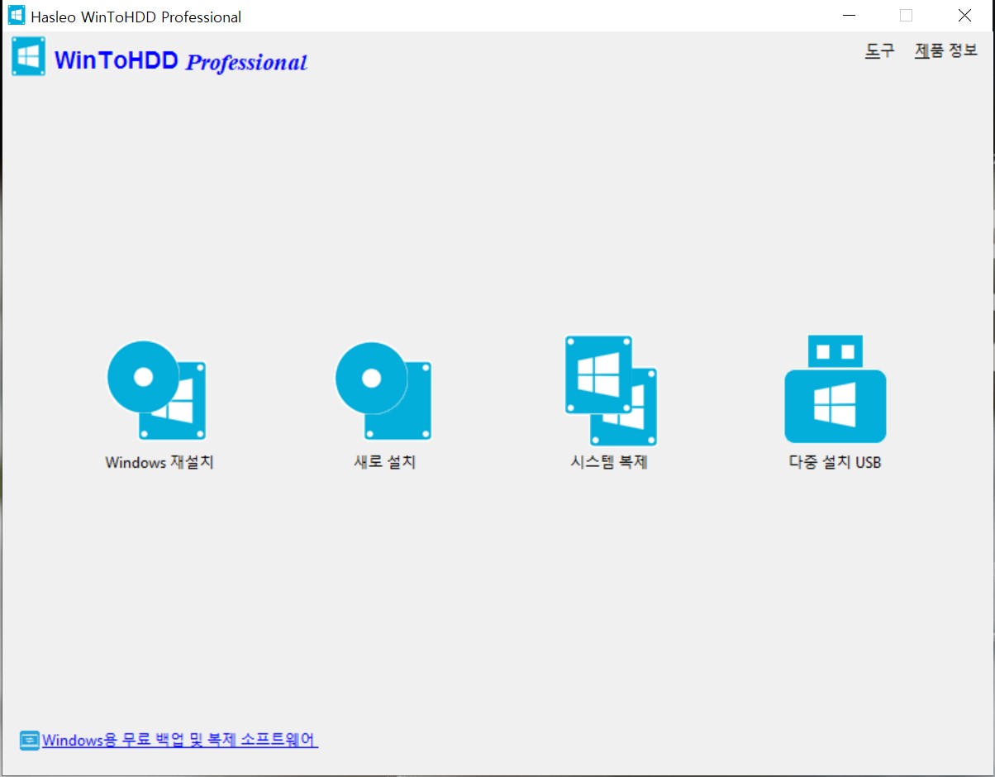This screenshot has width=995, height=777.
Task: Select the 시스템 복제 label
Action: [609, 462]
